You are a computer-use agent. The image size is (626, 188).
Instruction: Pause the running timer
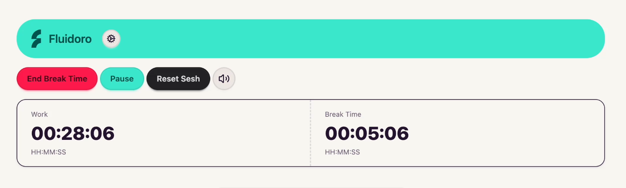tap(122, 79)
